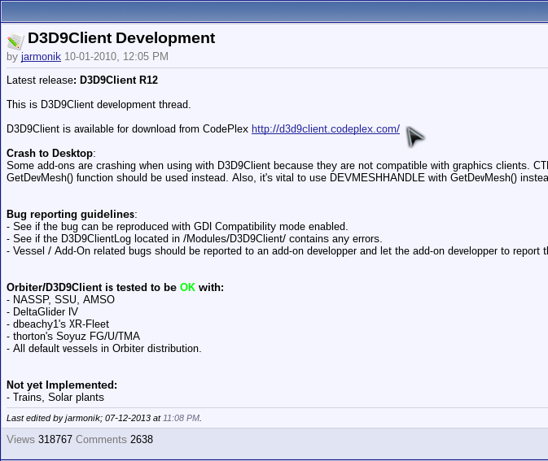Click the Not yet Implemented heading

click(62, 385)
